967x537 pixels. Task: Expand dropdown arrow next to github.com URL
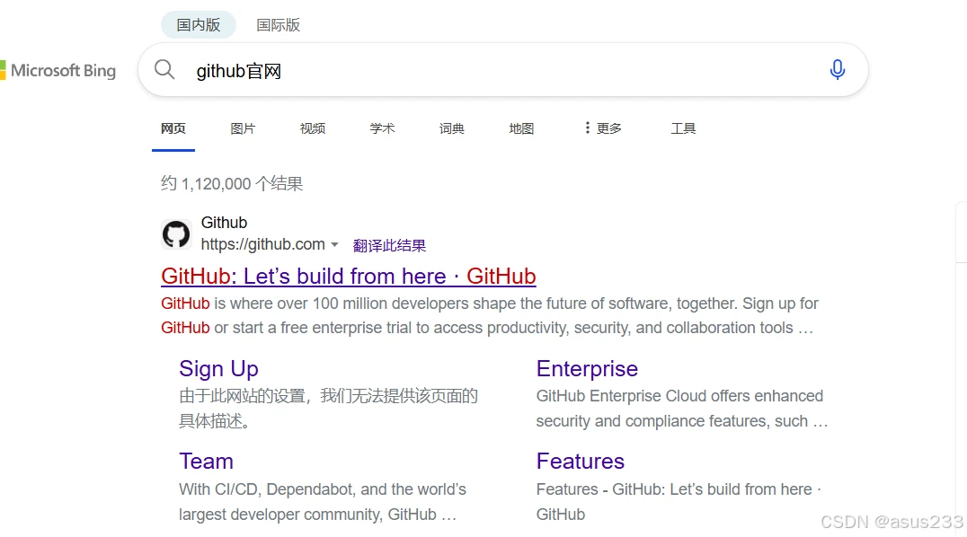point(335,245)
